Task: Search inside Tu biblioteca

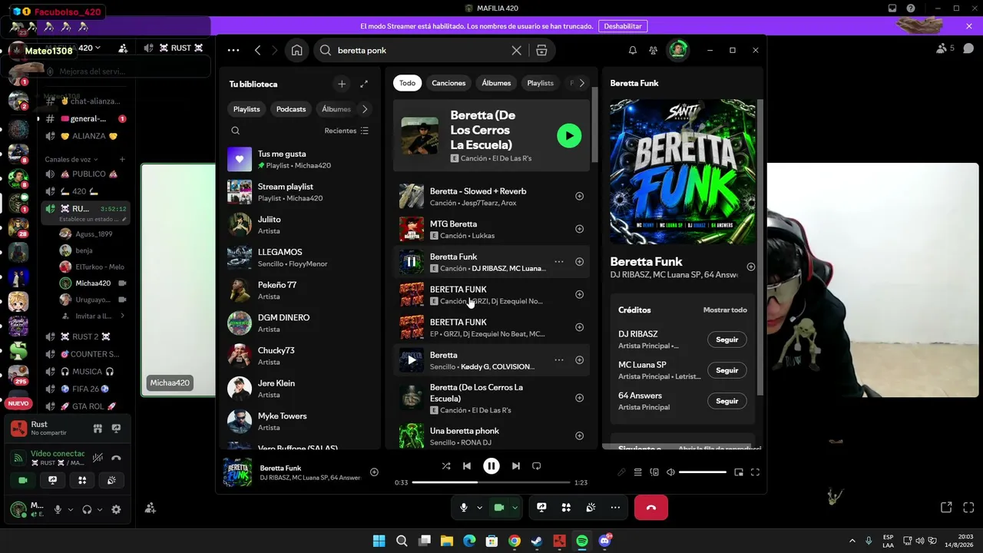Action: point(236,131)
